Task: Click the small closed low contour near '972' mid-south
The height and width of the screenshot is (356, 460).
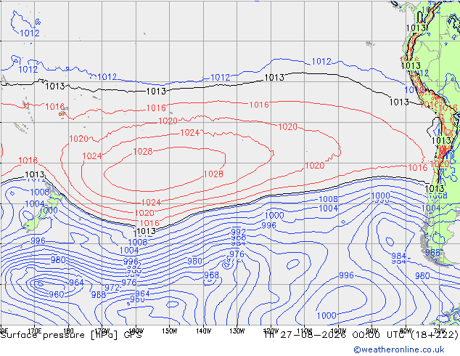Action: 226,265
